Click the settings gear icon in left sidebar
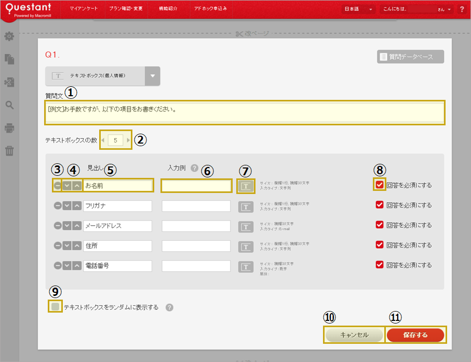 point(9,37)
